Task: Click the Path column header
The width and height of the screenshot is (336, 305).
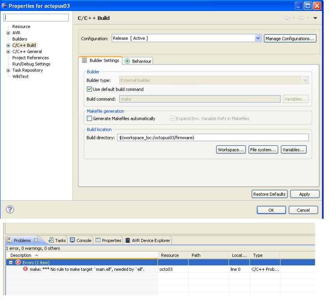Action: click(208, 255)
